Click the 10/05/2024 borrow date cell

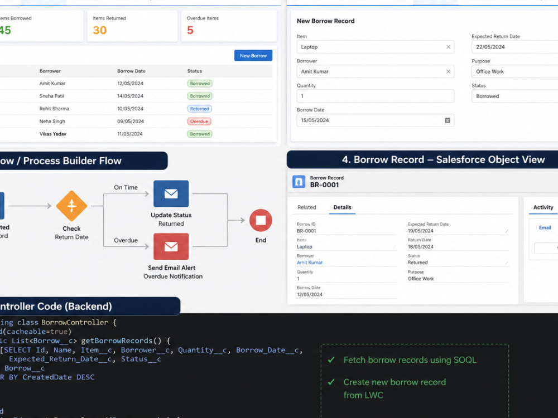130,109
